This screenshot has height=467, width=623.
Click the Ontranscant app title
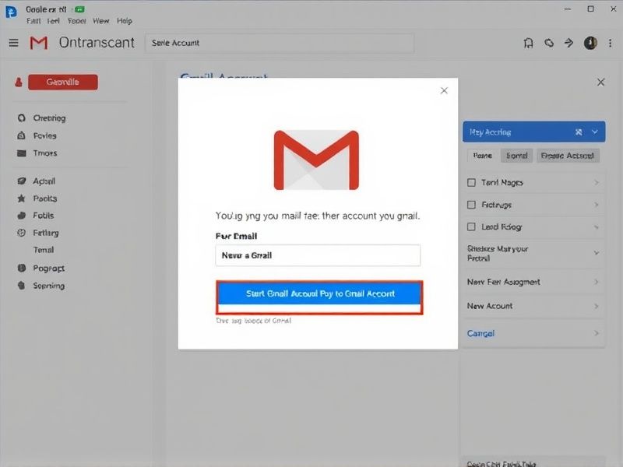(x=97, y=43)
